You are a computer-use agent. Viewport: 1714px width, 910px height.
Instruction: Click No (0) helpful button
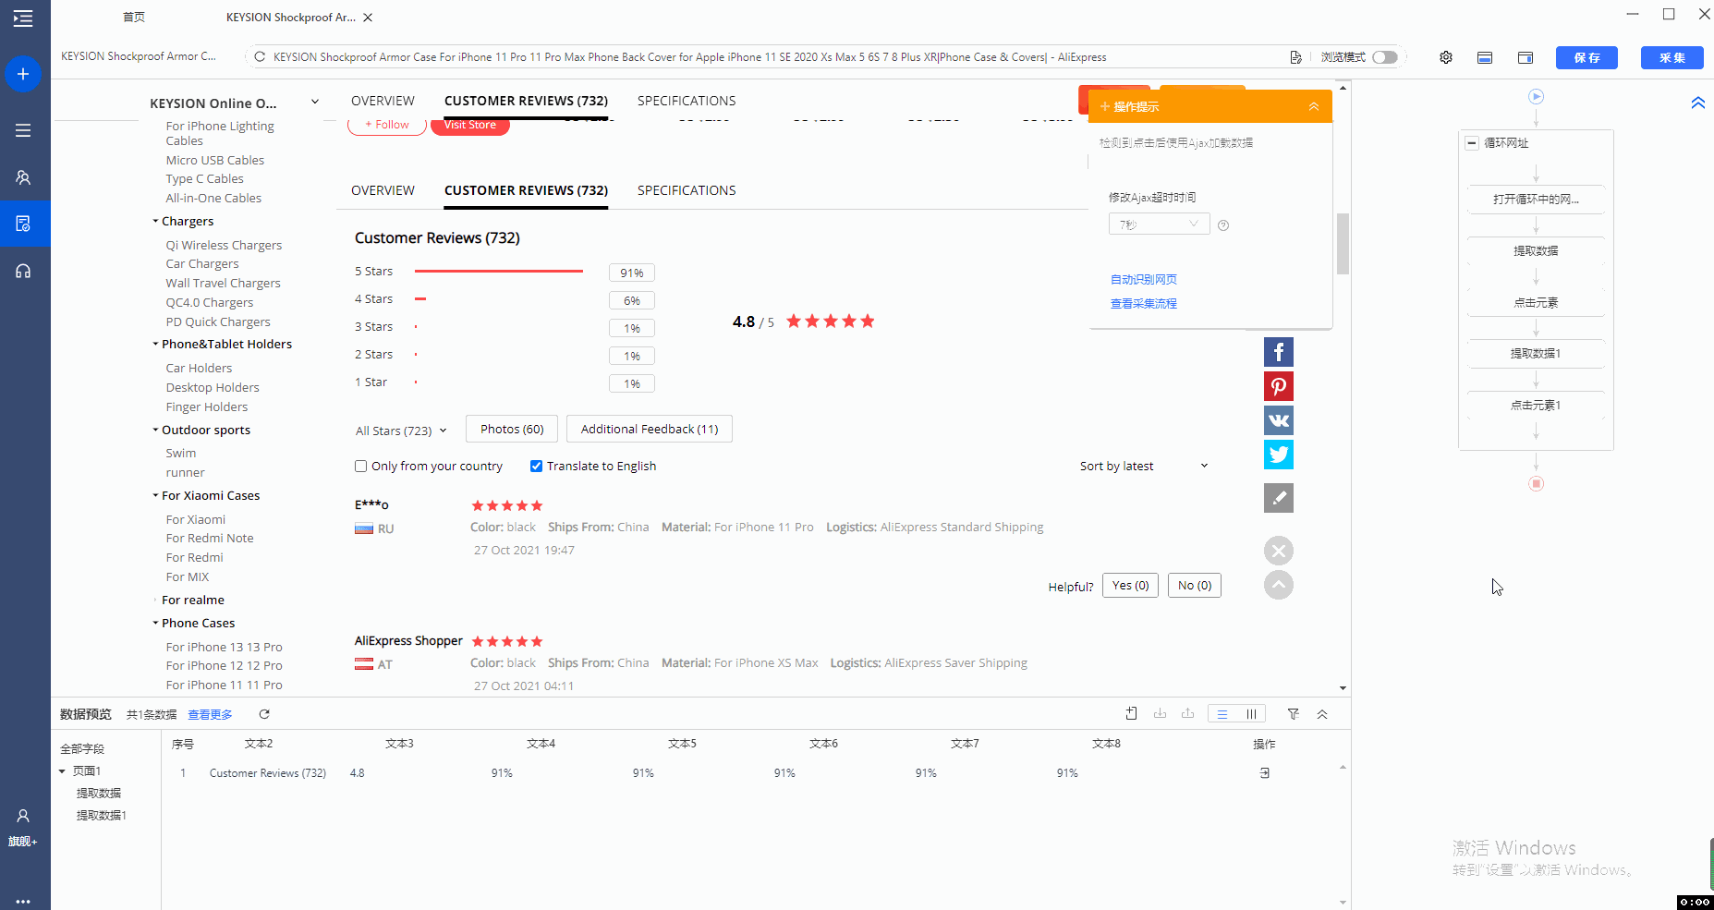[x=1195, y=586]
